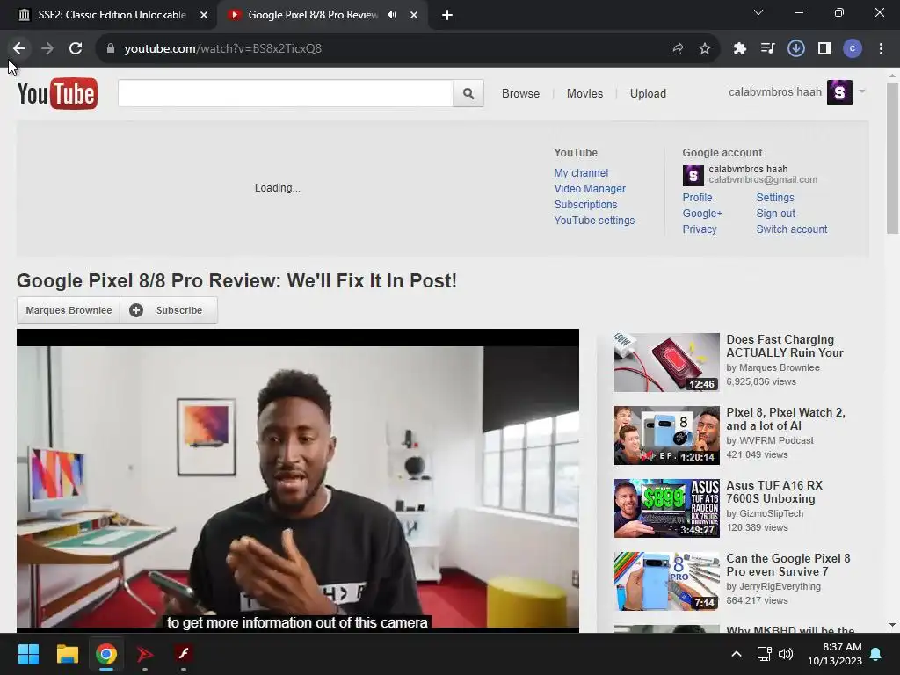Open File Explorer from the taskbar
Image resolution: width=900 pixels, height=675 pixels.
click(67, 654)
